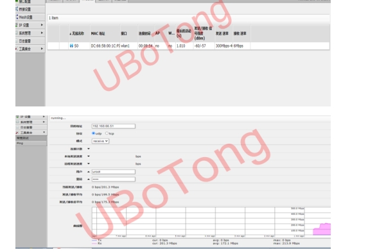The height and width of the screenshot is (252, 377).
Task: Open the Mesh设置 sidebar icon
Action: (17, 17)
